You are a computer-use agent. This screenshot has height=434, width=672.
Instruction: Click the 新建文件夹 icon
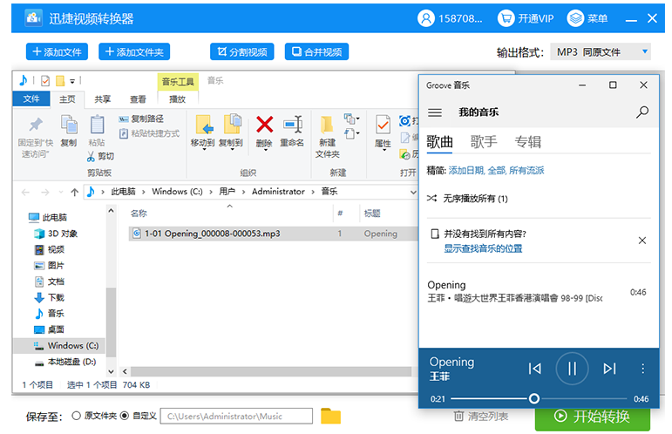click(x=327, y=125)
